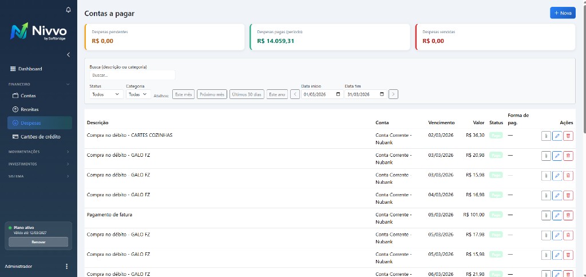The width and height of the screenshot is (586, 277).
Task: Open calendar picker in Data início field
Action: [338, 94]
